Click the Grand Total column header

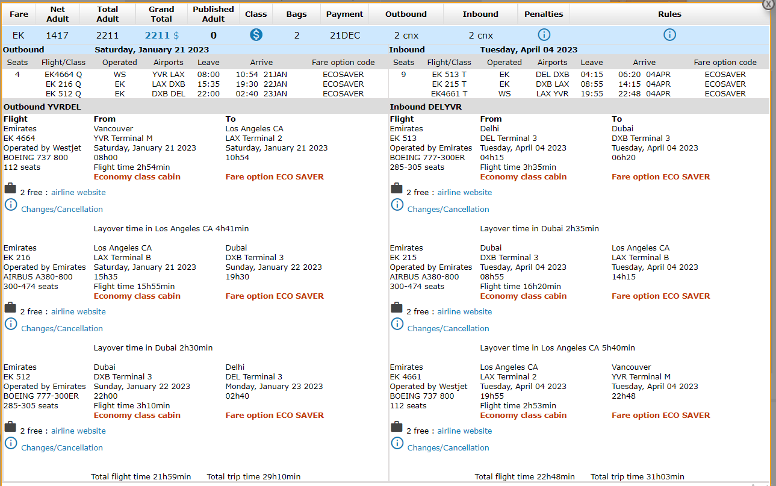click(x=161, y=14)
